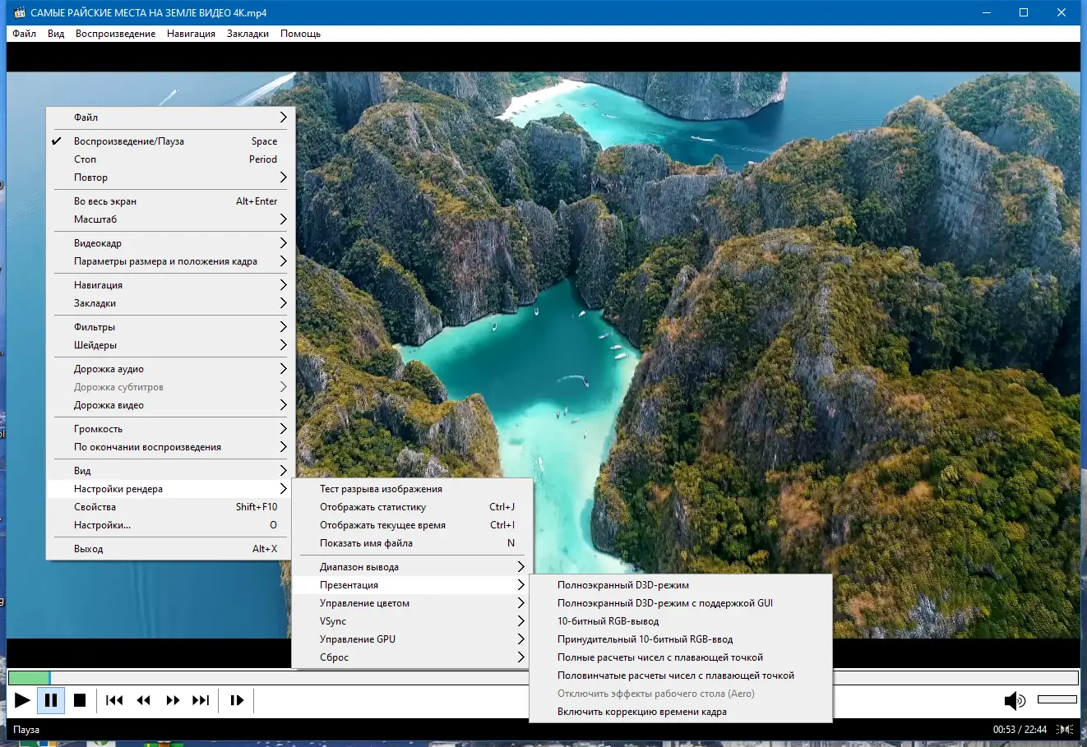This screenshot has width=1087, height=747.
Task: Click the Stop square button
Action: 80,700
